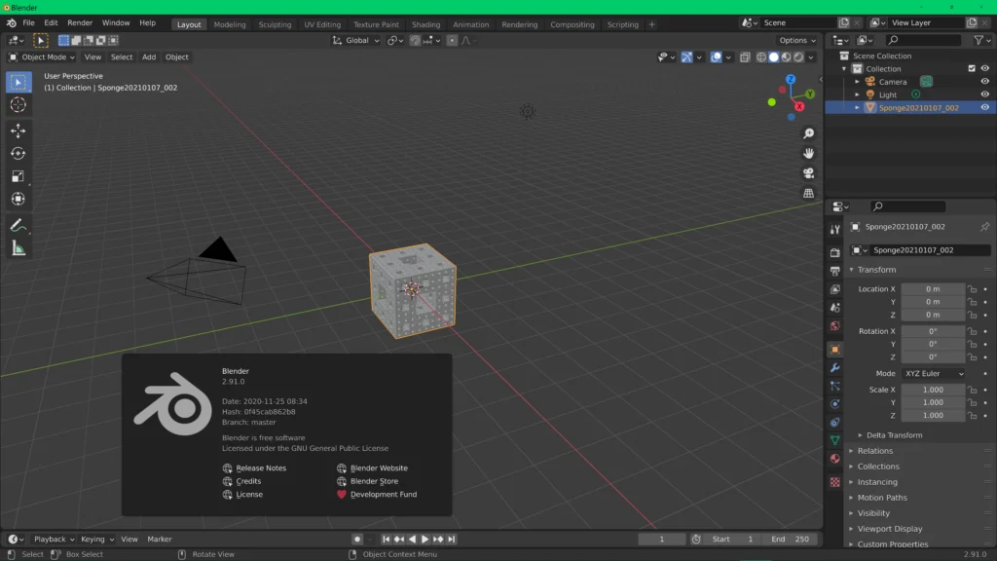This screenshot has height=561, width=997.
Task: Open the Scene properties tab
Action: tap(834, 308)
